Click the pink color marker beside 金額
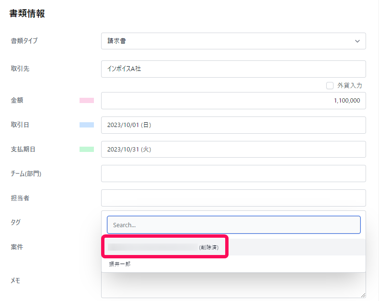 point(87,100)
